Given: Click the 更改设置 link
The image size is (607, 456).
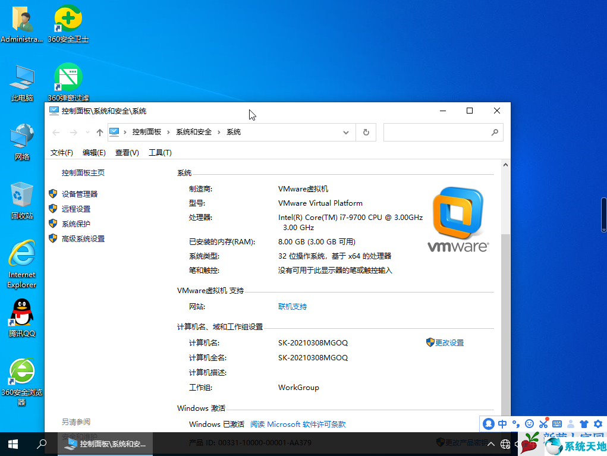Looking at the screenshot, I should (x=449, y=343).
